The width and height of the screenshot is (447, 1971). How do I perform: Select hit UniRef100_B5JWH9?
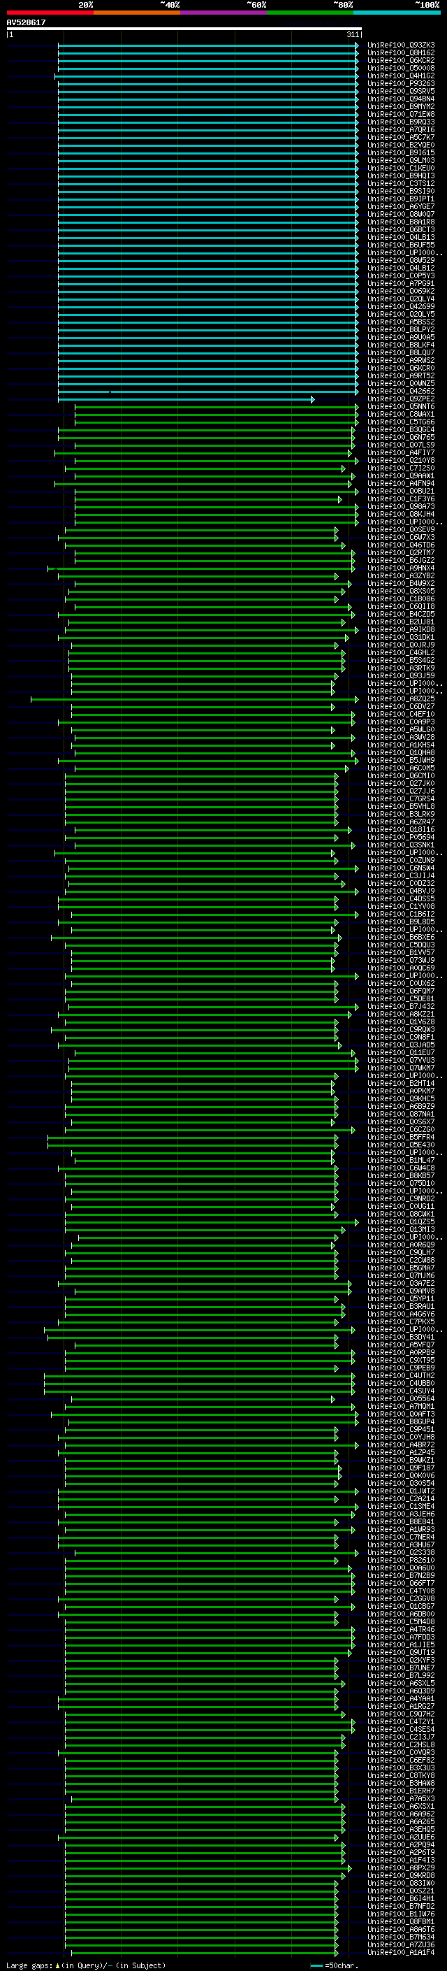(401, 761)
